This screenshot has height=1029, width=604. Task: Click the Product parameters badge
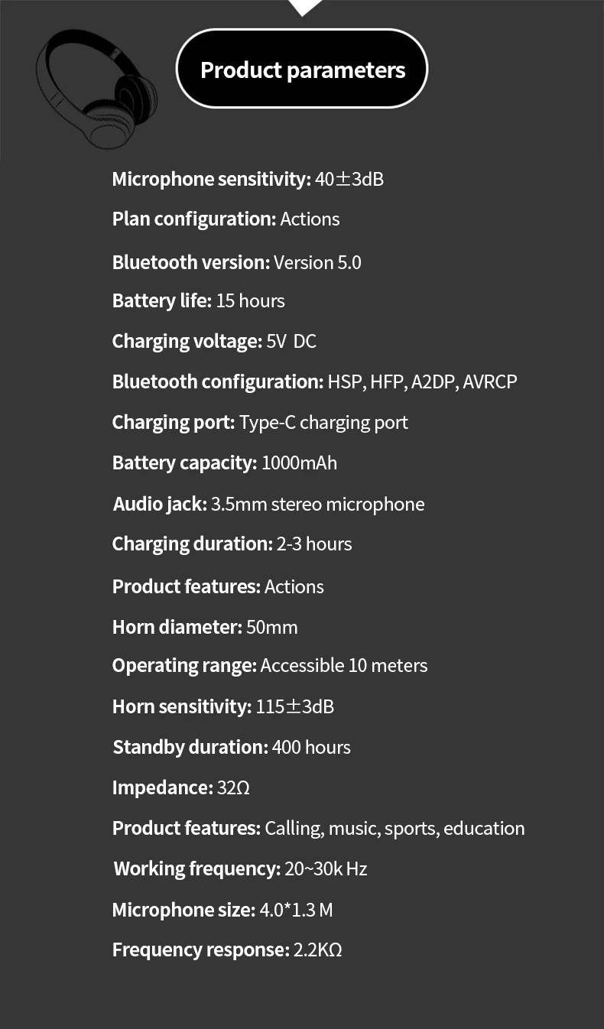pos(302,69)
